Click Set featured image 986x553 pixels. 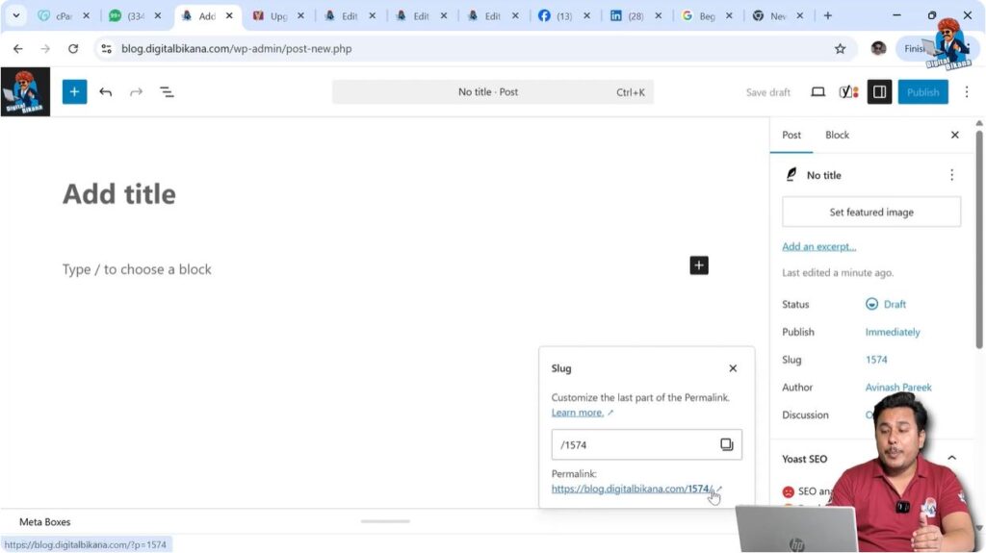tap(870, 213)
